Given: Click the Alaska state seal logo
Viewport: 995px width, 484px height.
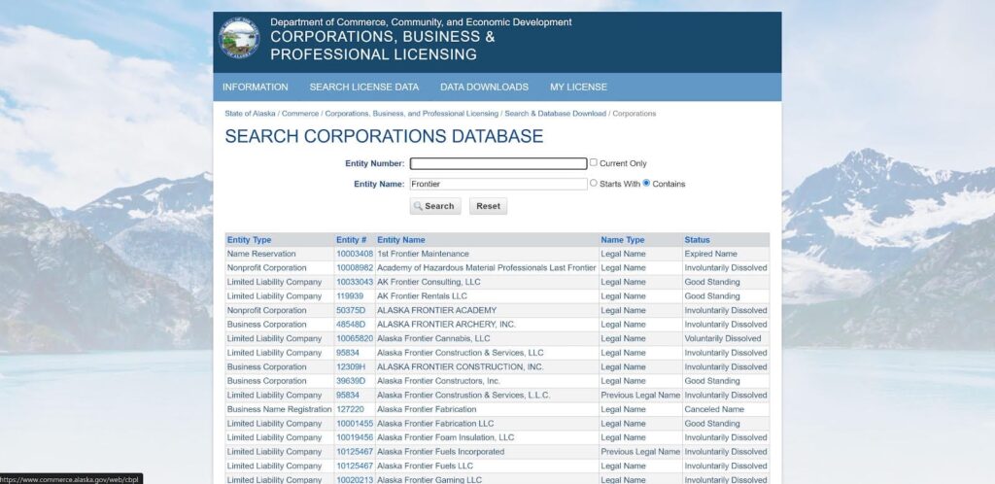Looking at the screenshot, I should (x=239, y=40).
